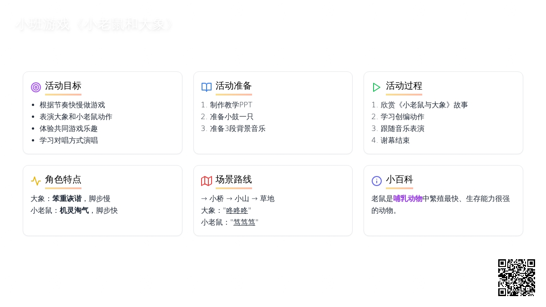546x307 pixels.
Task: Select the 活动目标 card heading
Action: 63,86
